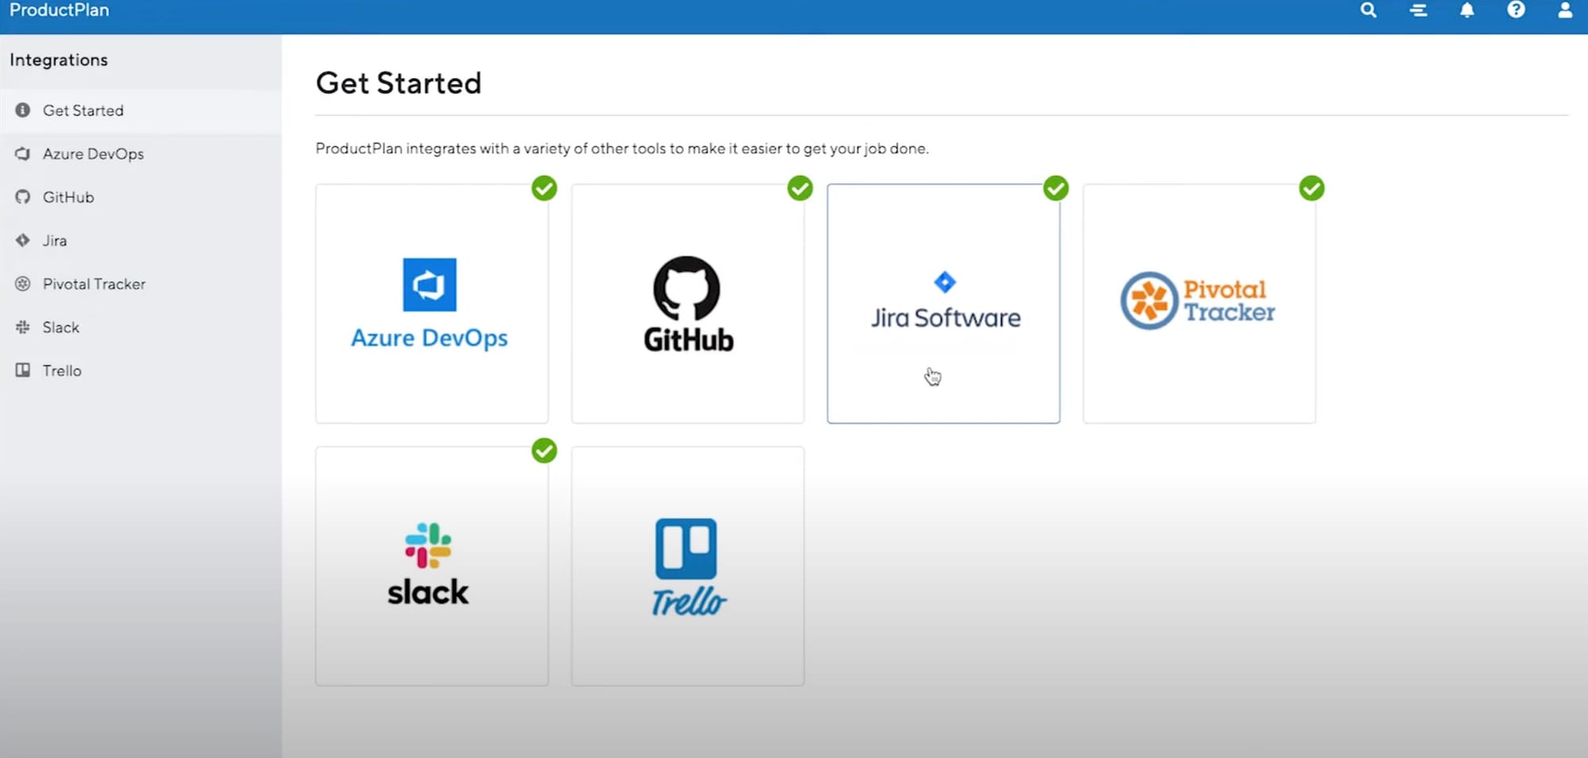
Task: Click the Pivotal Tracker sidebar icon
Action: [x=23, y=284]
